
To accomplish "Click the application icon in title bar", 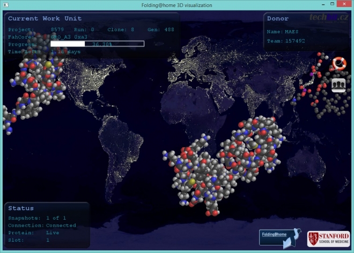I will pos(5,5).
